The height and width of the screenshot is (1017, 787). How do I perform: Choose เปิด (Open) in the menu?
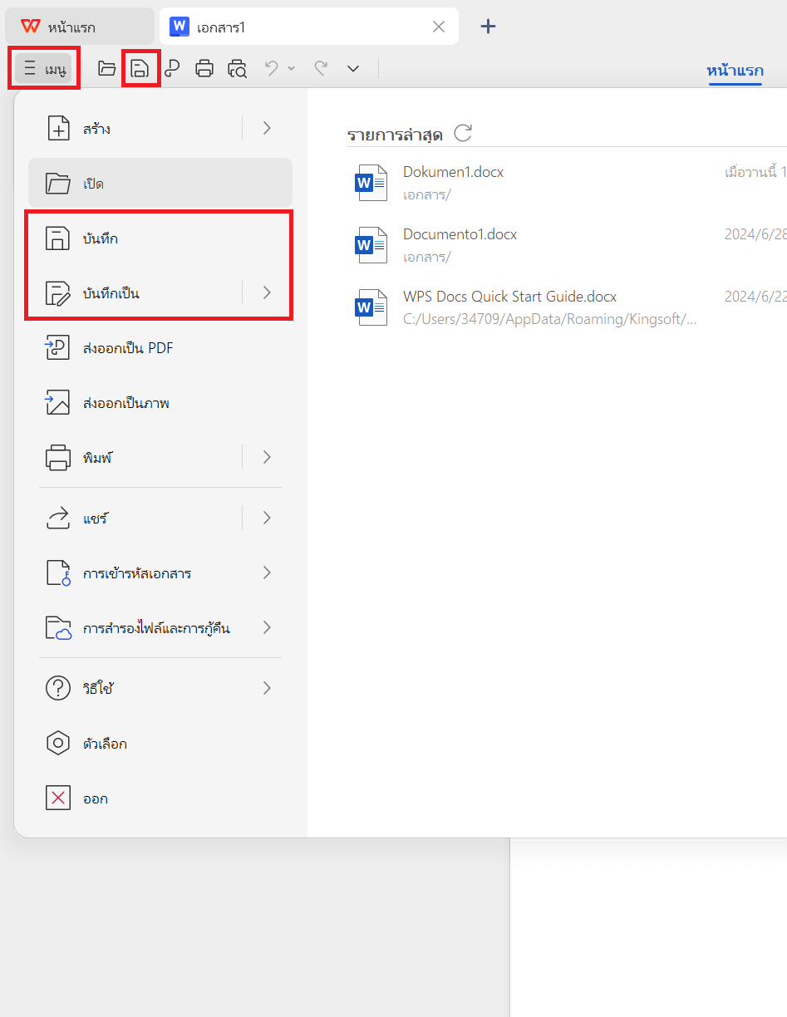[x=160, y=183]
